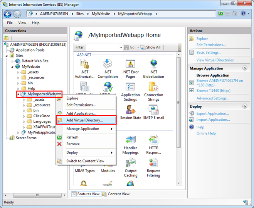This screenshot has width=254, height=208.
Task: Open the View menu in menu bar
Action: [x=22, y=23]
